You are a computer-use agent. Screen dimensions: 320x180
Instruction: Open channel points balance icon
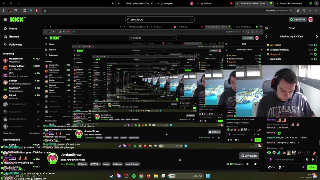point(271,167)
